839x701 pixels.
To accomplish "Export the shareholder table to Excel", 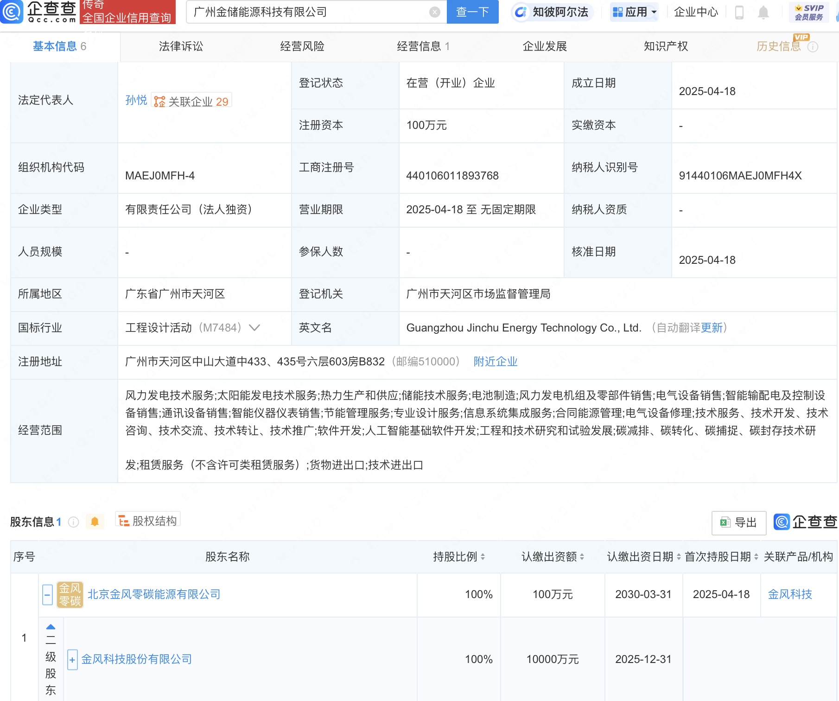I will [739, 523].
